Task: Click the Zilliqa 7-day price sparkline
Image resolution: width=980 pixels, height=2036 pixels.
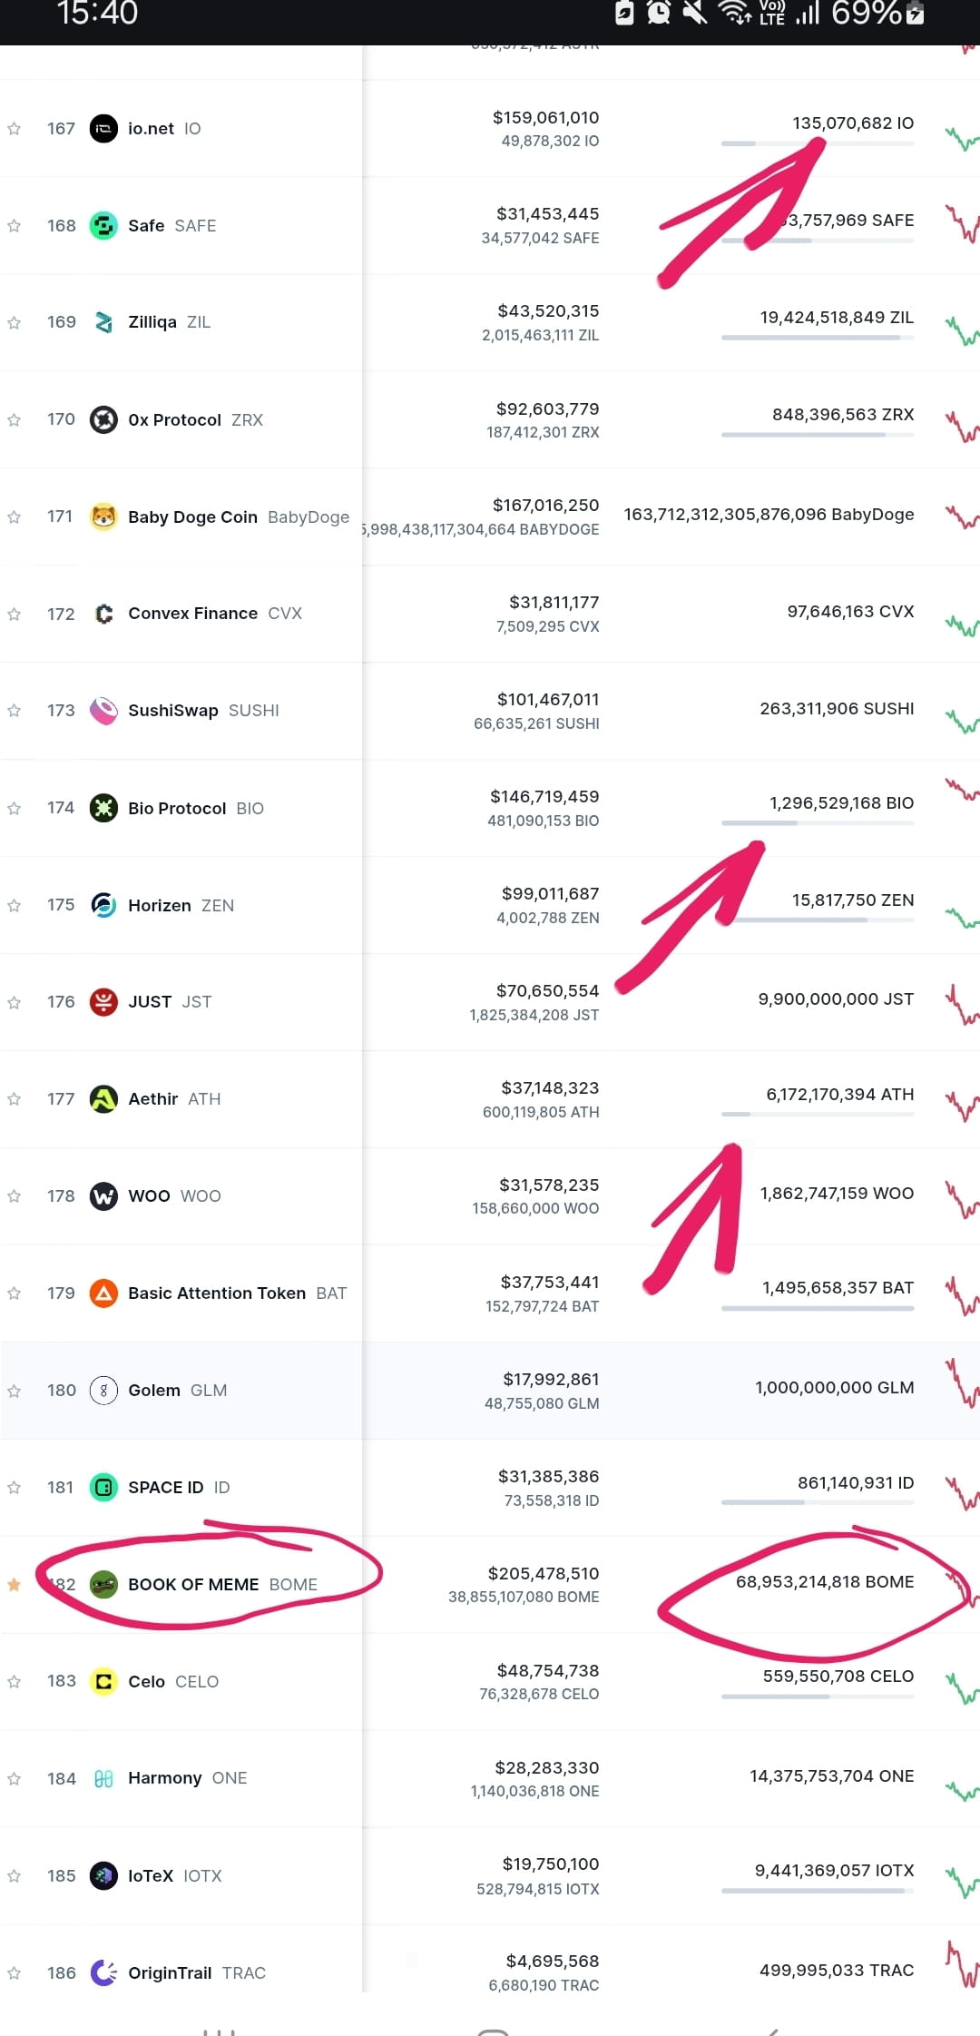Action: coord(962,329)
